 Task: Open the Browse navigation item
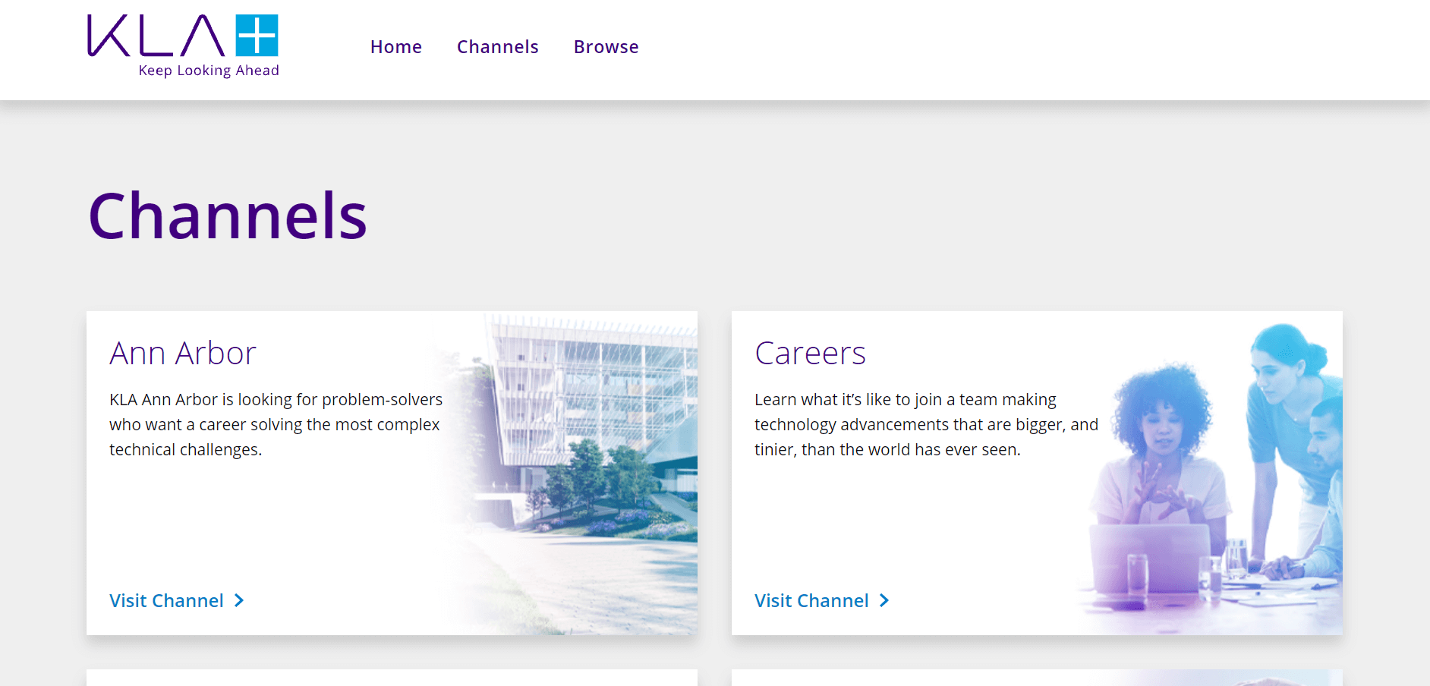pyautogui.click(x=606, y=47)
